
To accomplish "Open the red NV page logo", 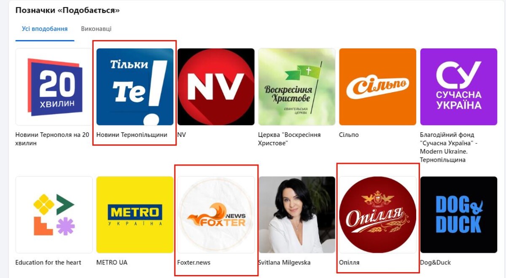I will click(216, 87).
